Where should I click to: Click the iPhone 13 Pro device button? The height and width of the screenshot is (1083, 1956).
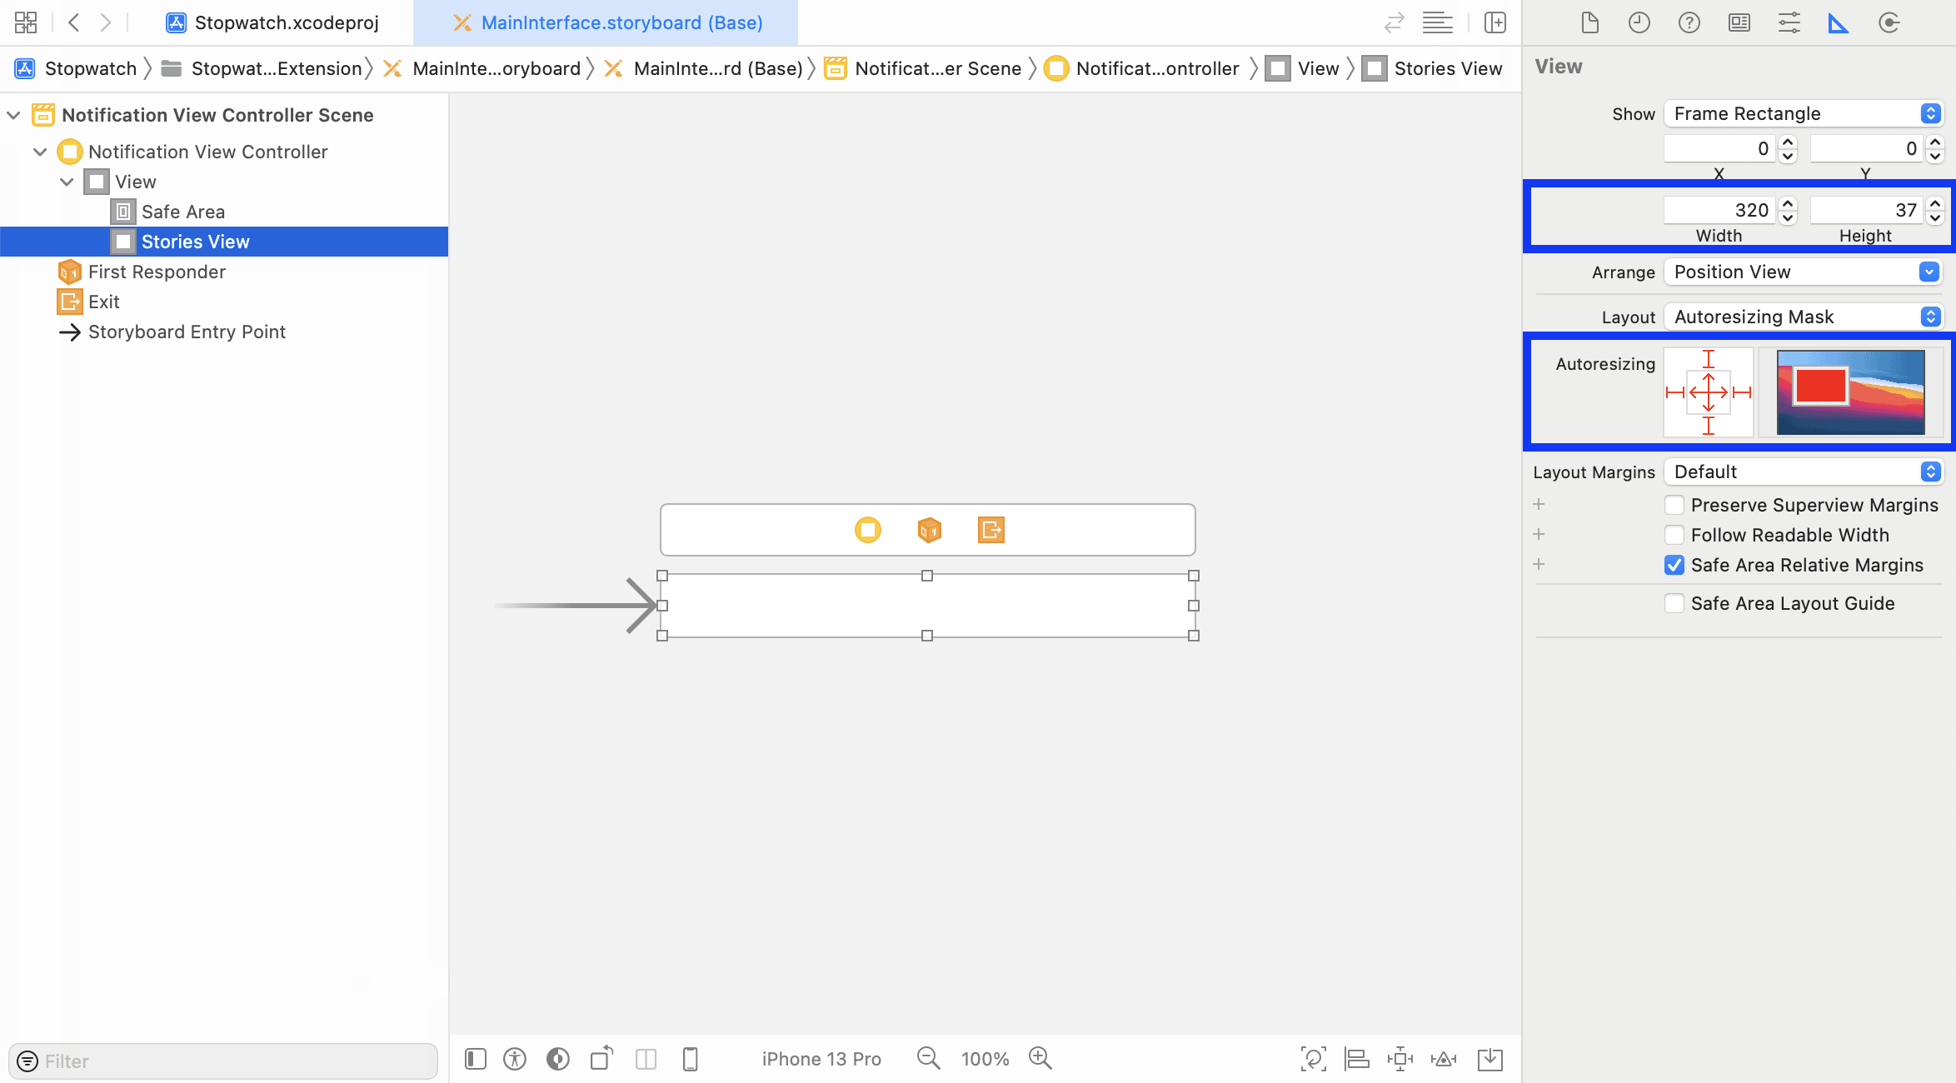pyautogui.click(x=821, y=1059)
